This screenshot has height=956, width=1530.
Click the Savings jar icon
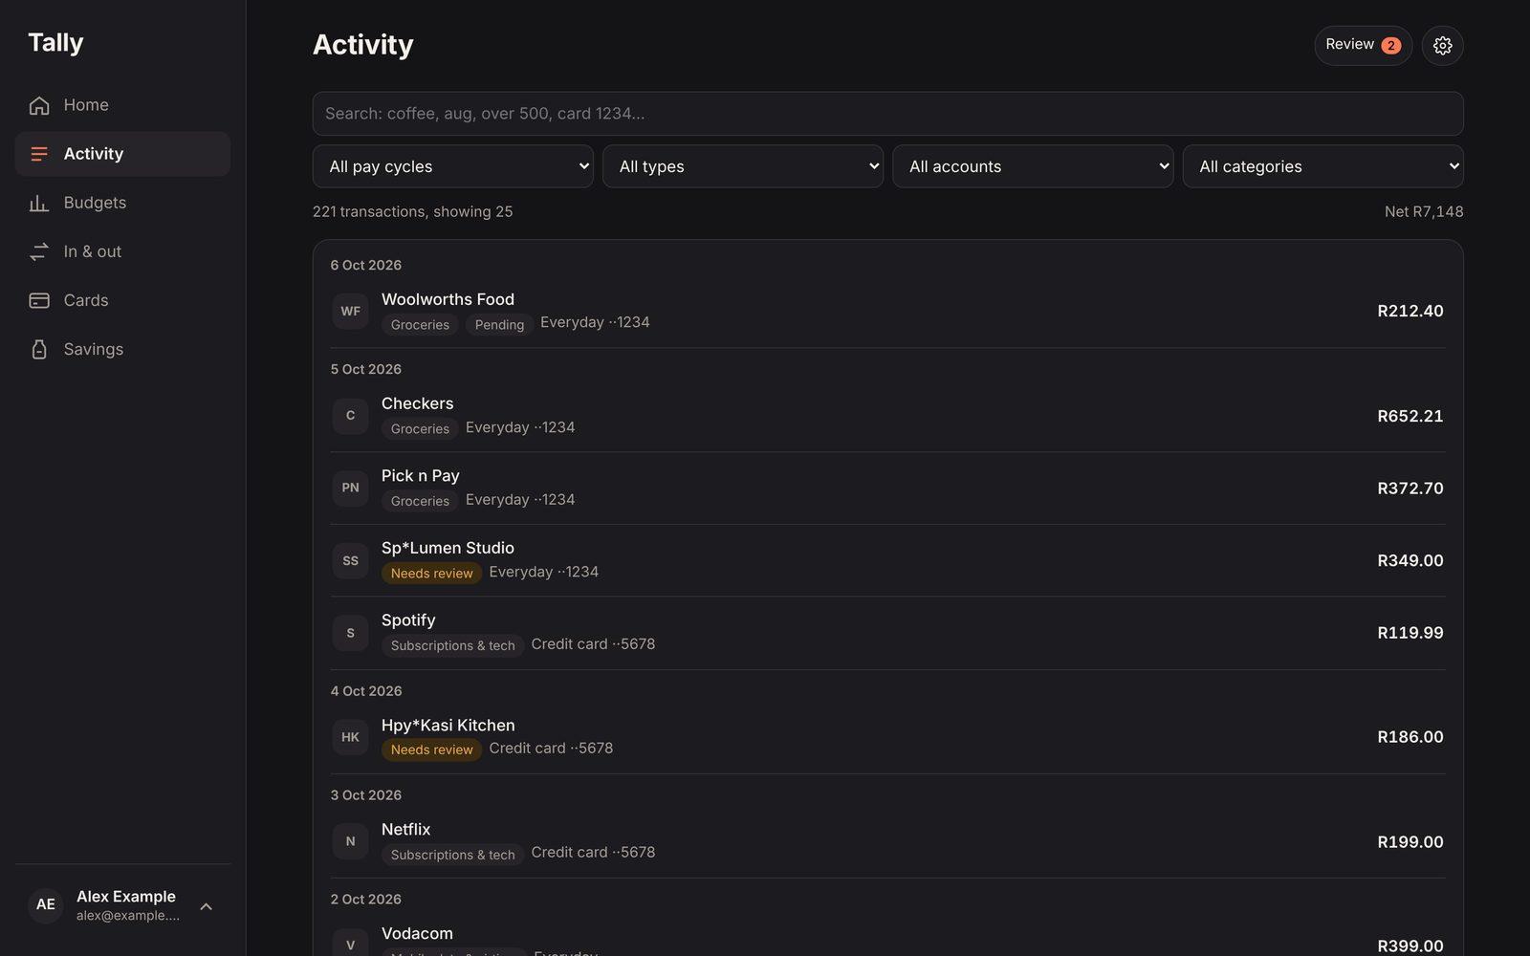click(39, 349)
